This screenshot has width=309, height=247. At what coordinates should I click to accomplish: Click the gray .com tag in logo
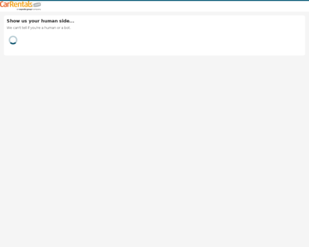37,5
